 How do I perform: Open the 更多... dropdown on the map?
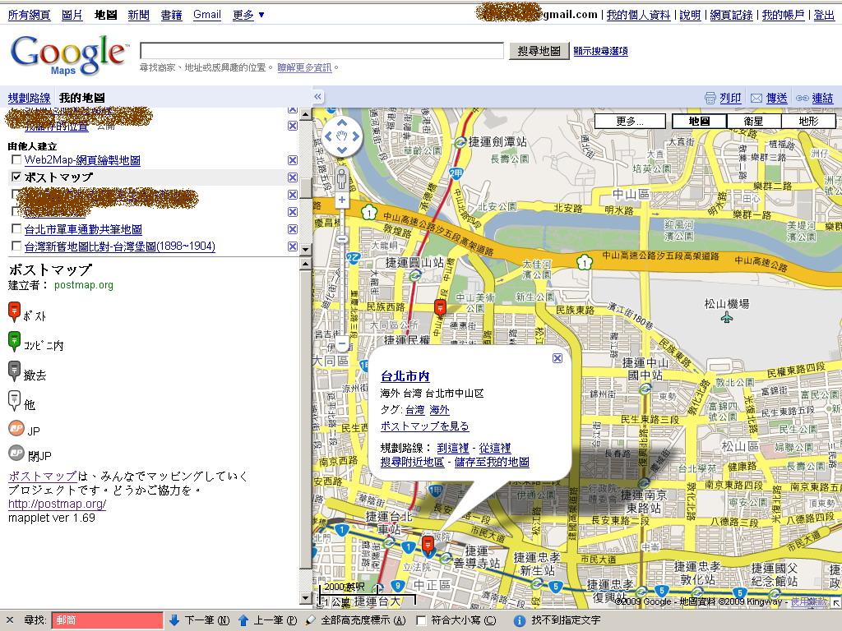point(628,122)
